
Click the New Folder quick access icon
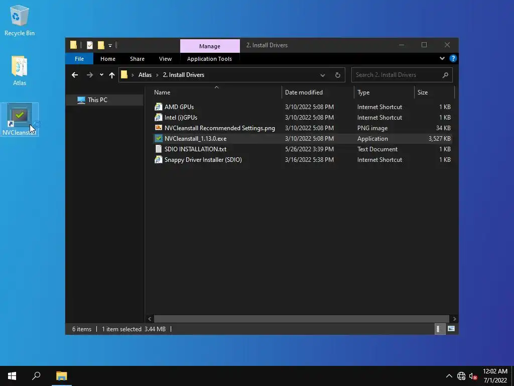101,45
